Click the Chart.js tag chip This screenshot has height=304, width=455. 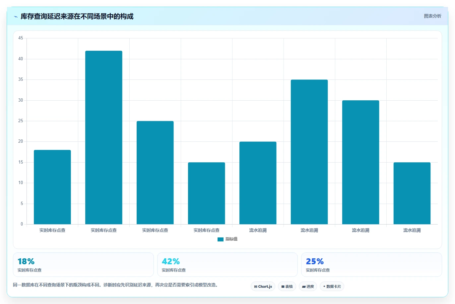263,286
